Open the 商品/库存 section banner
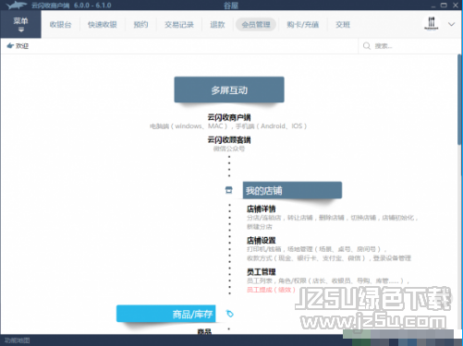Screen dimensions: 463x346 166,314
